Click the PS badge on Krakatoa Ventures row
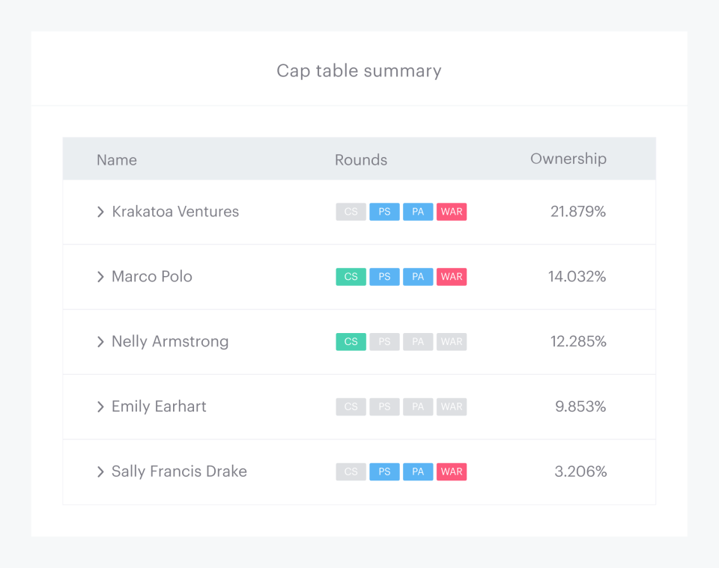 click(x=384, y=212)
